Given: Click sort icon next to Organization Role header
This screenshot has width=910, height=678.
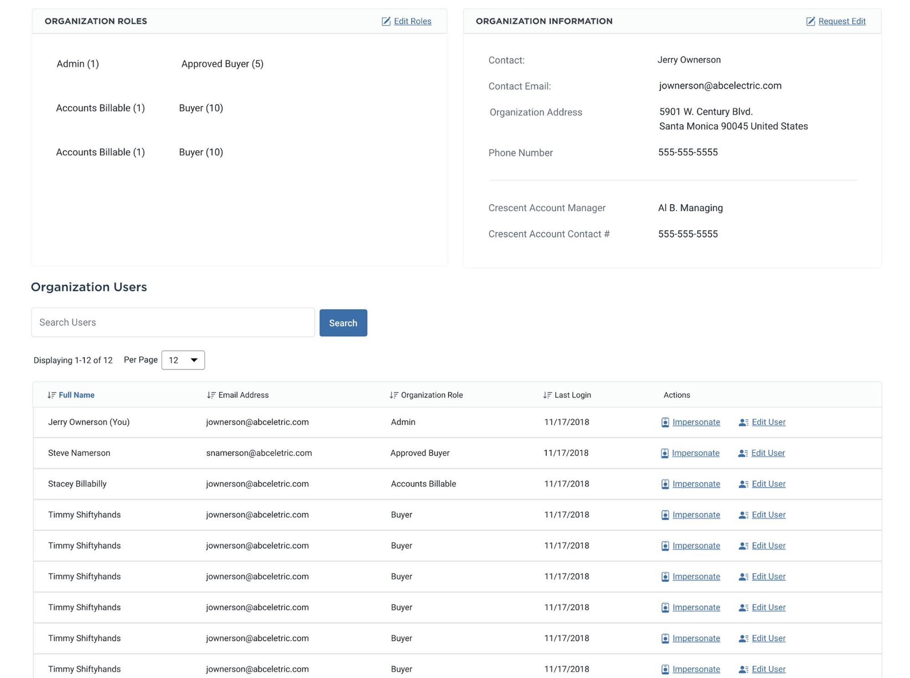Looking at the screenshot, I should click(x=394, y=395).
